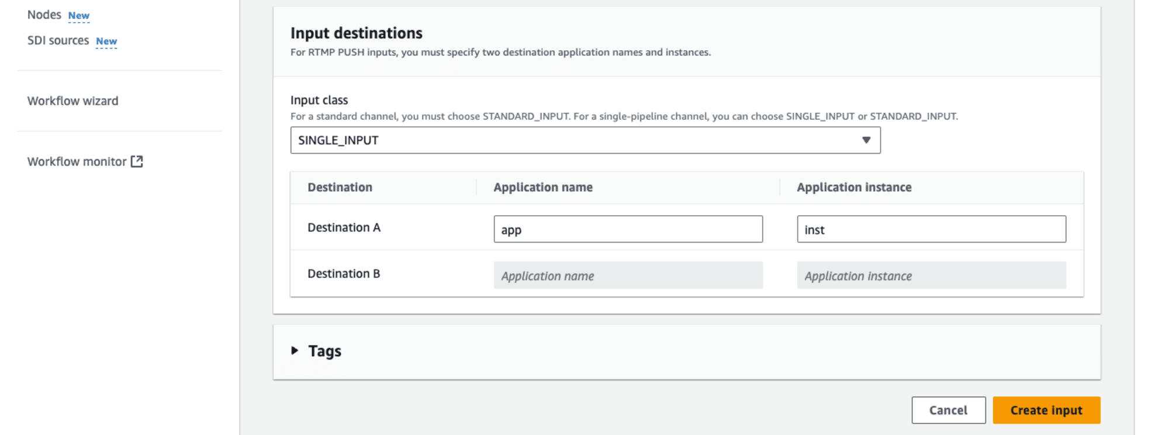The image size is (1169, 435).
Task: Click the disabled Destination B application instance field
Action: [931, 275]
